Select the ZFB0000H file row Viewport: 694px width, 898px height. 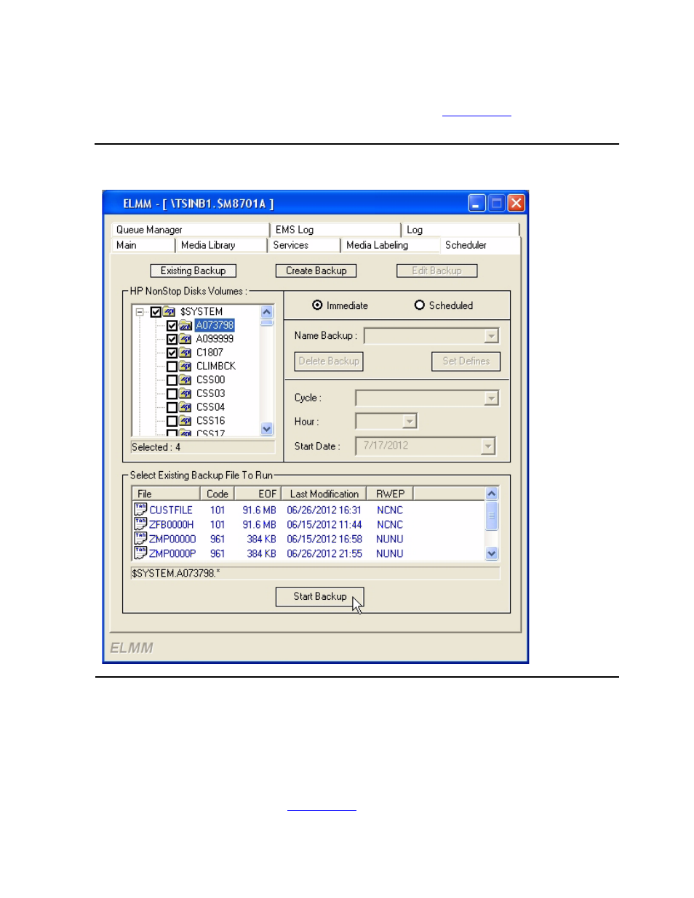coord(309,524)
